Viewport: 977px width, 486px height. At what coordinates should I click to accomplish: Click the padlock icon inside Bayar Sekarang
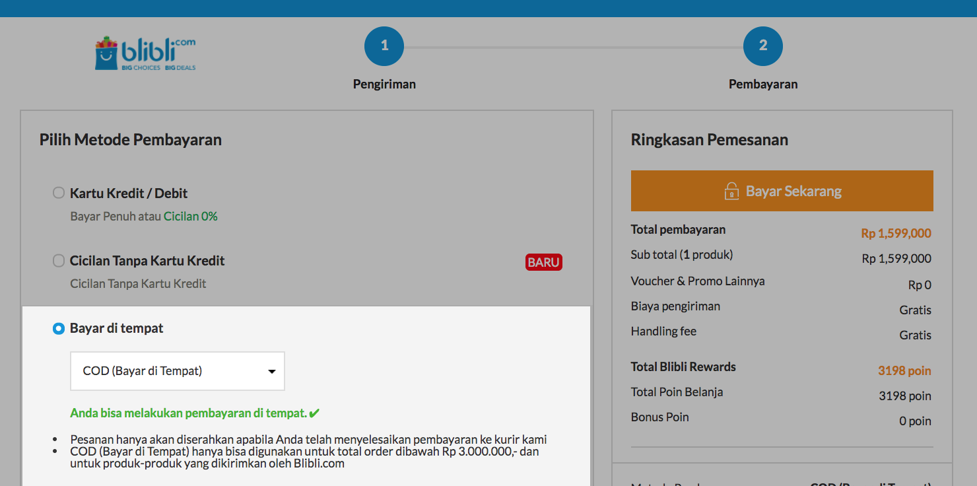pyautogui.click(x=731, y=190)
